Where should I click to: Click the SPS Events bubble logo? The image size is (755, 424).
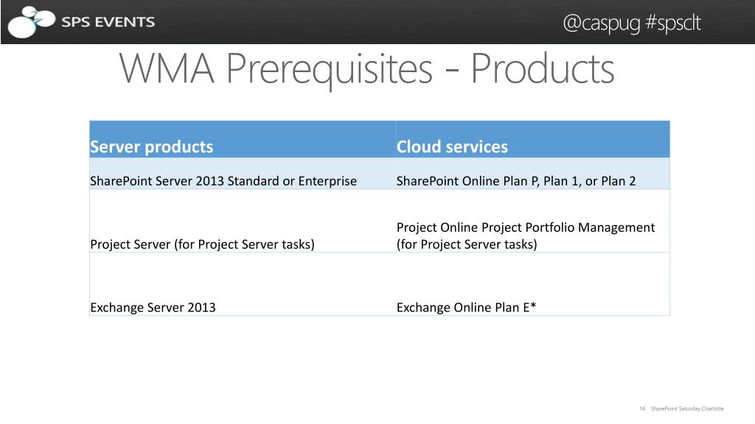click(x=31, y=22)
